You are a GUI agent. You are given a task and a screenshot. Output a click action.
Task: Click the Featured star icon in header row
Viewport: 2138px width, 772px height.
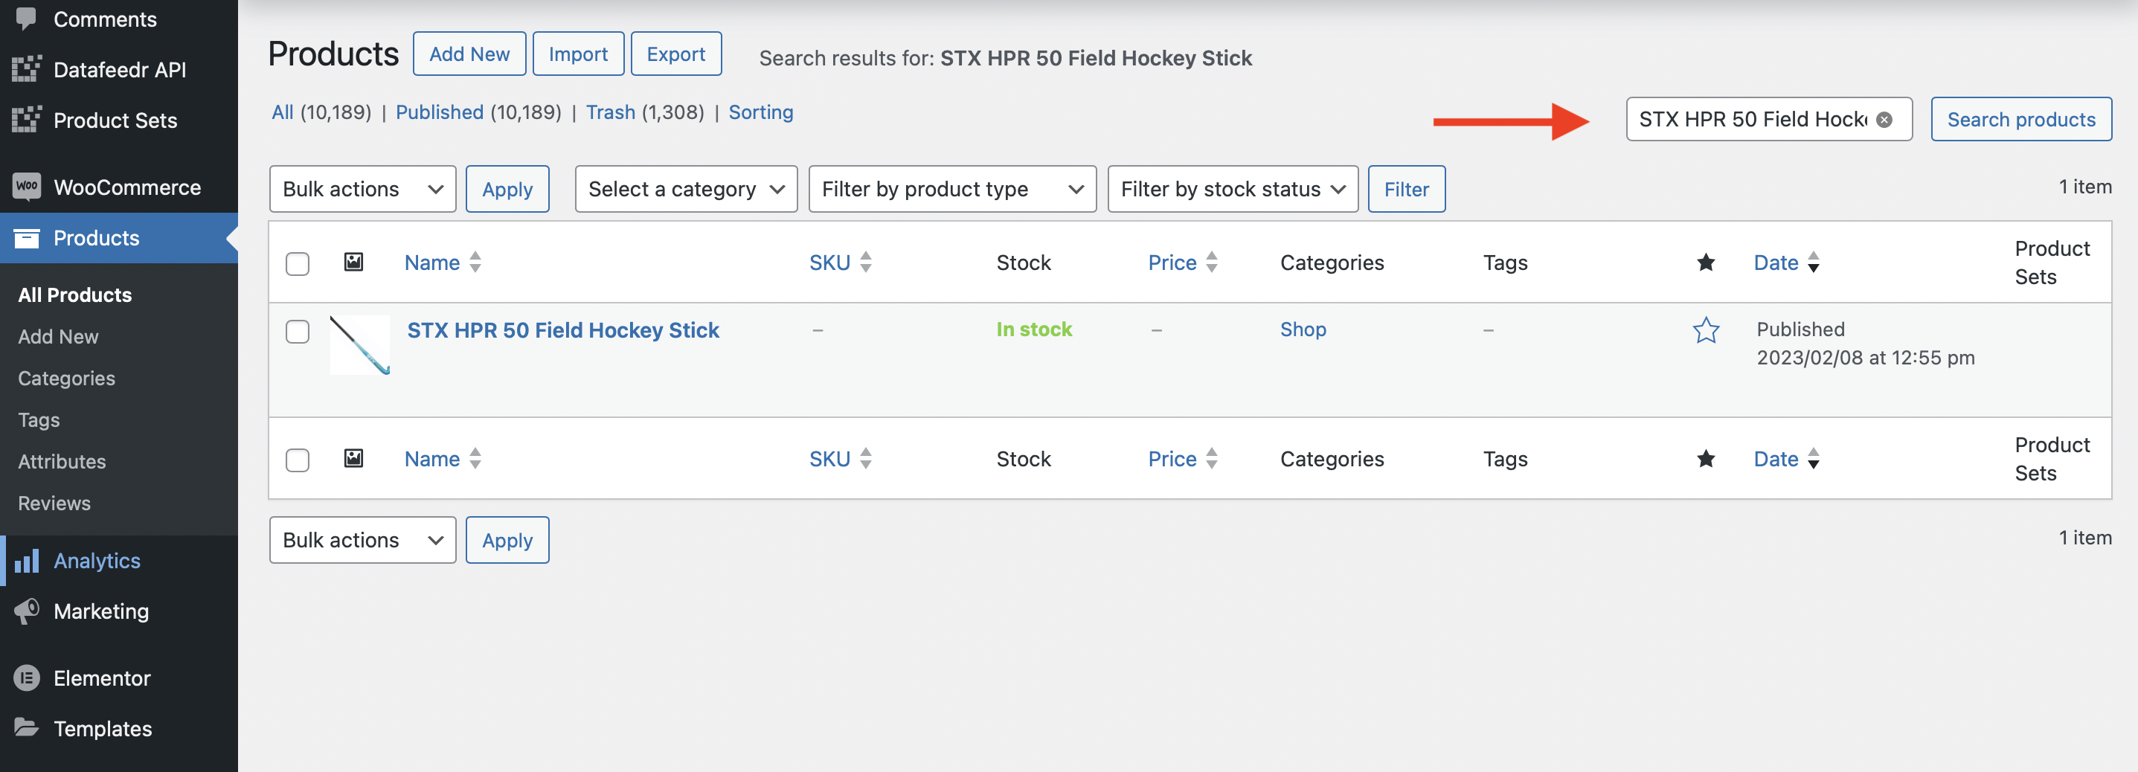click(x=1706, y=263)
